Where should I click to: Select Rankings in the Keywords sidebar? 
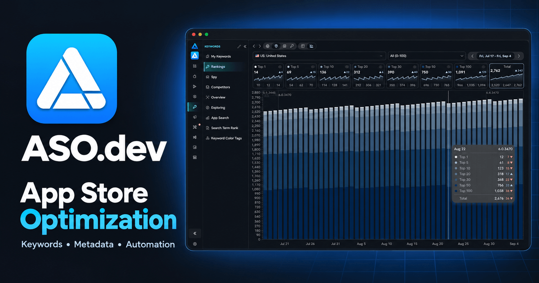pyautogui.click(x=225, y=66)
